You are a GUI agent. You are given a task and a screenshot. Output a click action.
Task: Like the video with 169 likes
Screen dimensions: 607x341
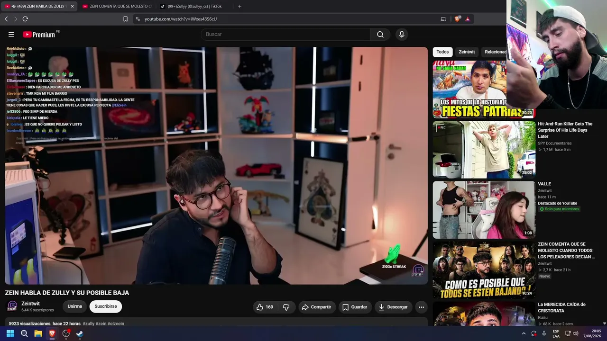click(x=265, y=307)
